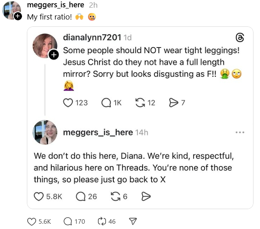This screenshot has height=229, width=260.
Task: Open the three-dot menu on meggers_is_here's reply
Action: tap(240, 132)
